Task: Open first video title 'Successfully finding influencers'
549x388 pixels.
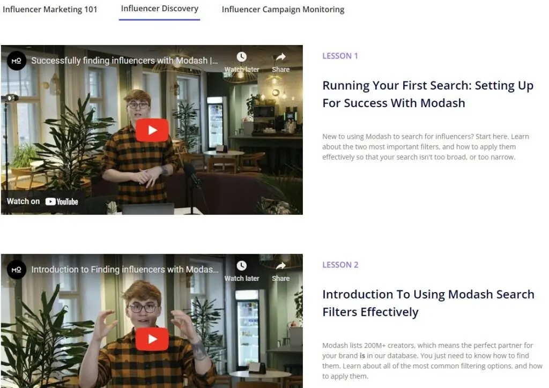Action: click(x=124, y=61)
